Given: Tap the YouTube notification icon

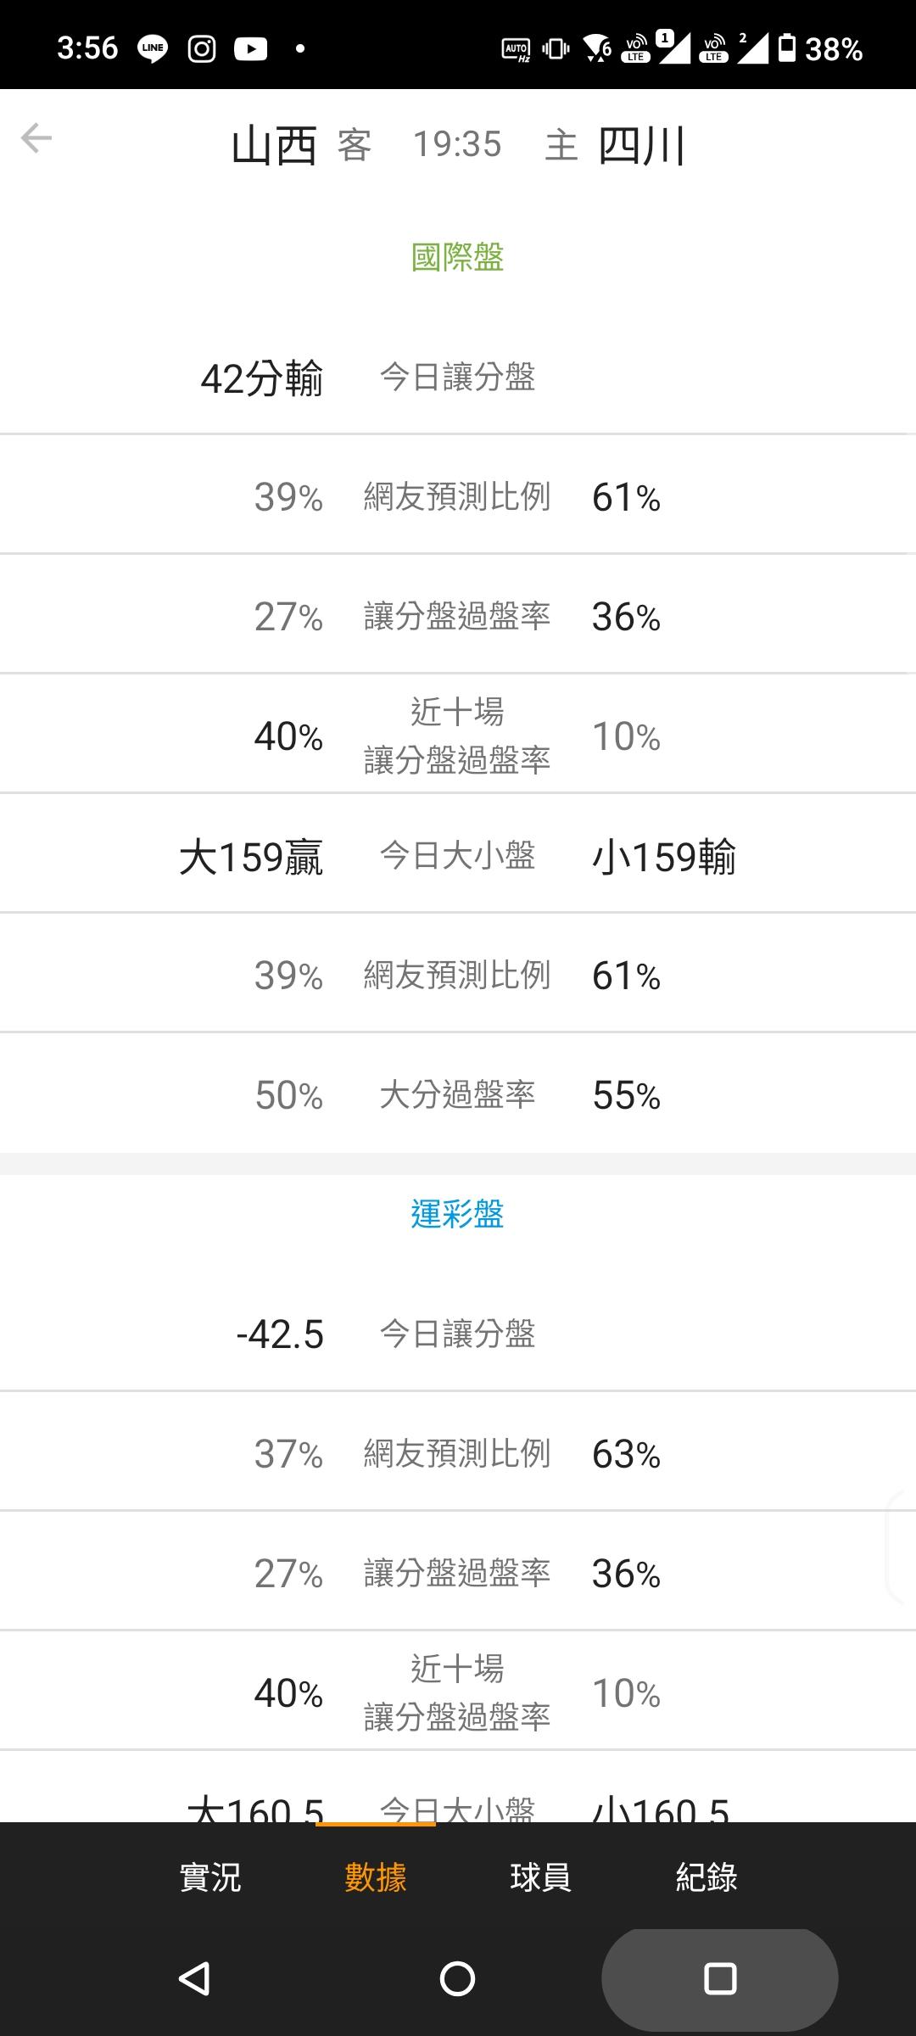Looking at the screenshot, I should (251, 49).
